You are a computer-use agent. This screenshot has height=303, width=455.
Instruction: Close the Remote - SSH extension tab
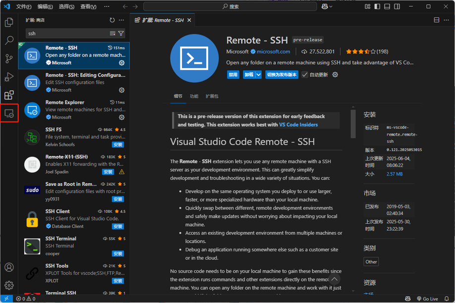pos(189,20)
